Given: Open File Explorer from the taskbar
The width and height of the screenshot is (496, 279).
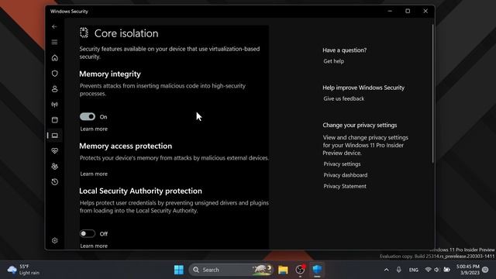Looking at the screenshot, I should (283, 270).
